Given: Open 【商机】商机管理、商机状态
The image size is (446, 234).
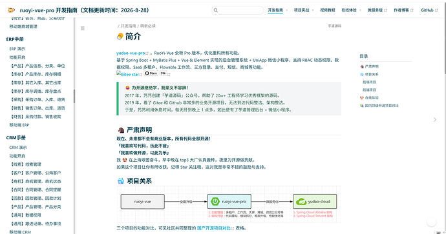Looking at the screenshot, I should (36, 182).
